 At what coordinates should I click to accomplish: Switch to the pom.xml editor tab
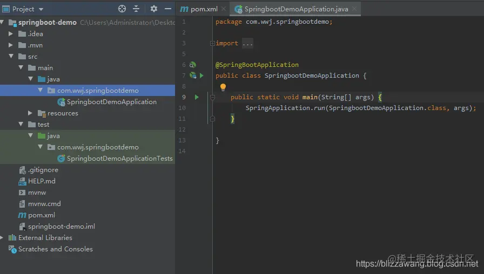pyautogui.click(x=199, y=9)
